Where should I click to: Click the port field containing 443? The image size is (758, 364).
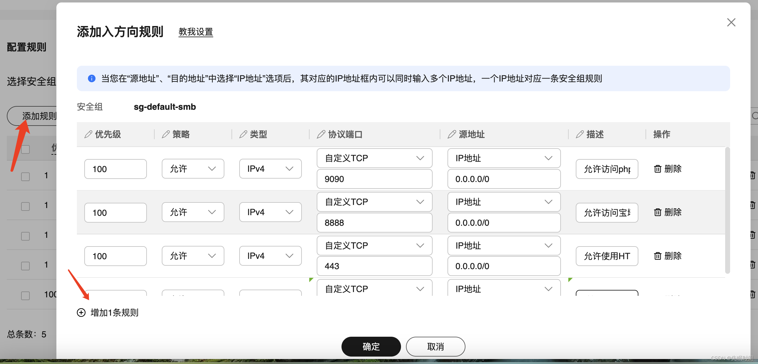(x=375, y=266)
